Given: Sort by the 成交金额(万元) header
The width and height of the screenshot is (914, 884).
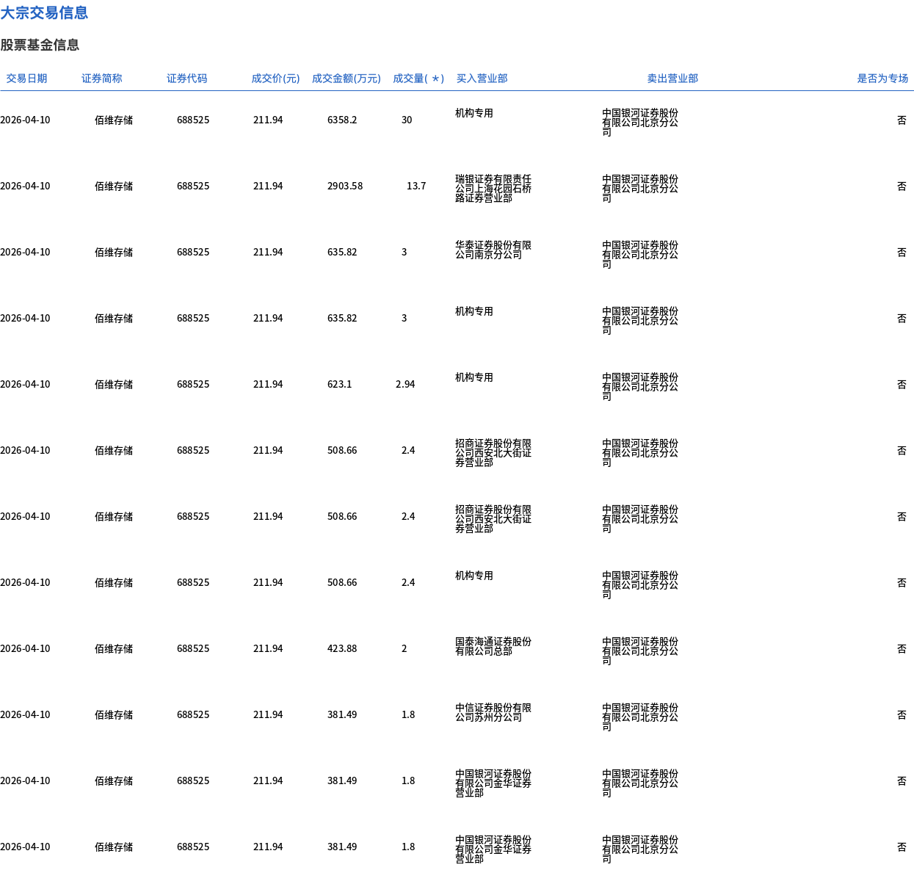Looking at the screenshot, I should [x=347, y=79].
